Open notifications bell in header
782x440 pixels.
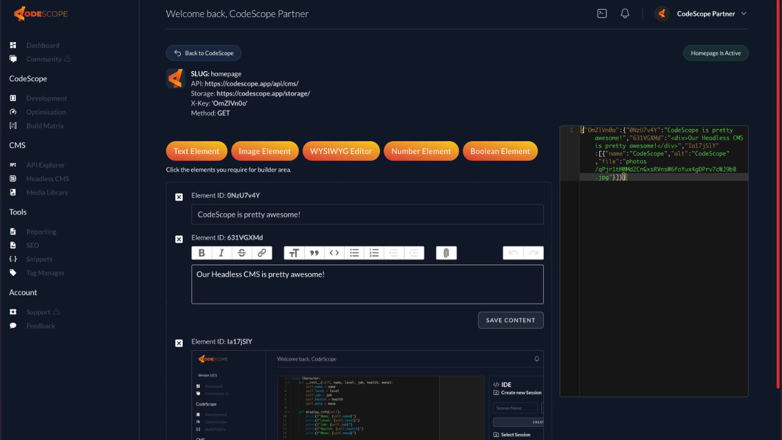[625, 13]
